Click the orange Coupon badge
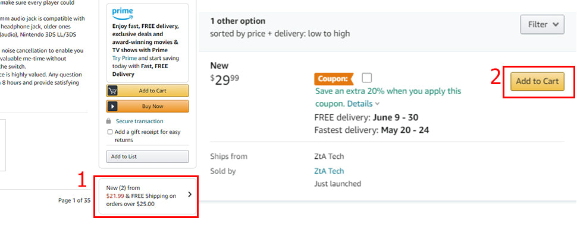577x237 pixels. coord(333,79)
